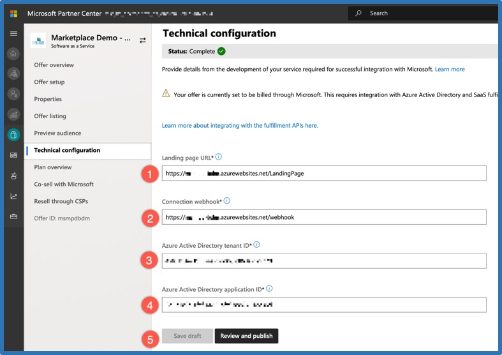This screenshot has height=355, width=502.
Task: Click the Home icon in left rail
Action: click(x=13, y=54)
